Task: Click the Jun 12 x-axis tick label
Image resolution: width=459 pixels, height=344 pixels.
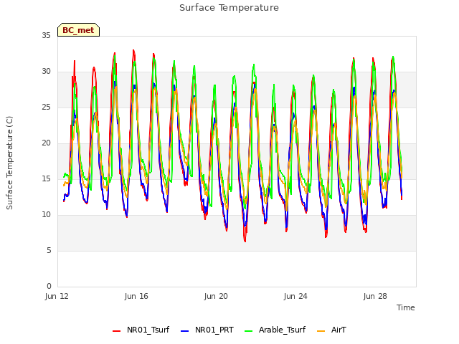Action: coord(57,296)
